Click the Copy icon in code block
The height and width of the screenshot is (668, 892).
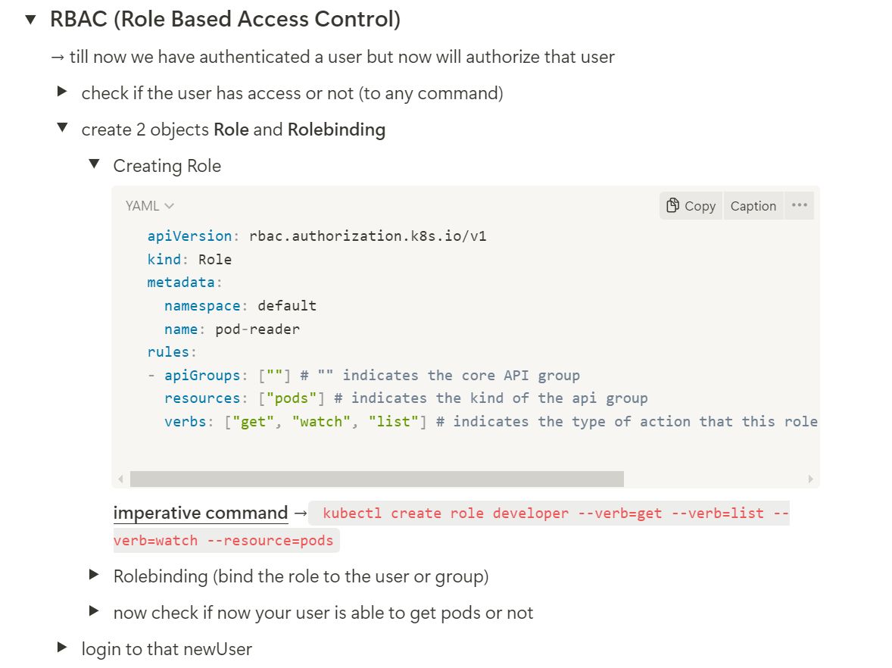coord(691,205)
